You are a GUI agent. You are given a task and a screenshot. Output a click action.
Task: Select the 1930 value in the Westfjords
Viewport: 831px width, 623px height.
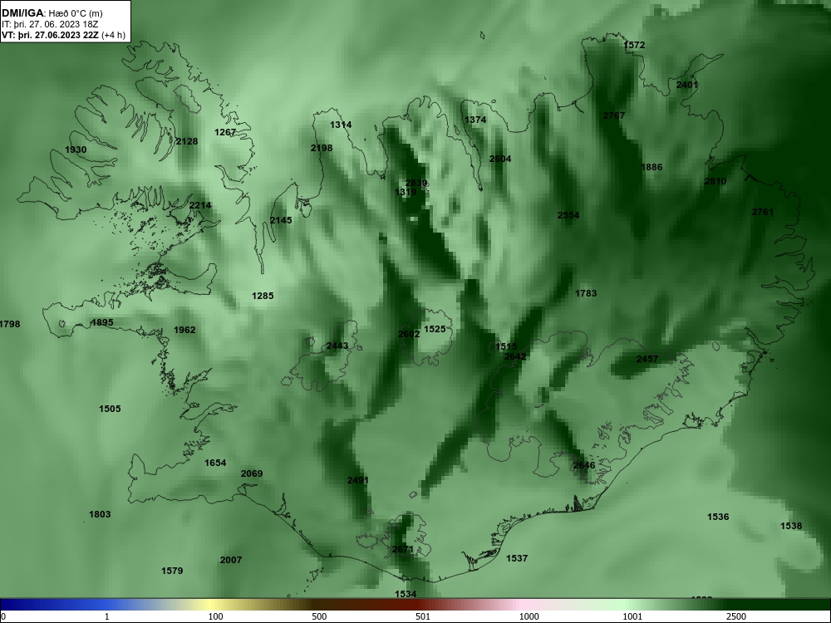[x=76, y=150]
